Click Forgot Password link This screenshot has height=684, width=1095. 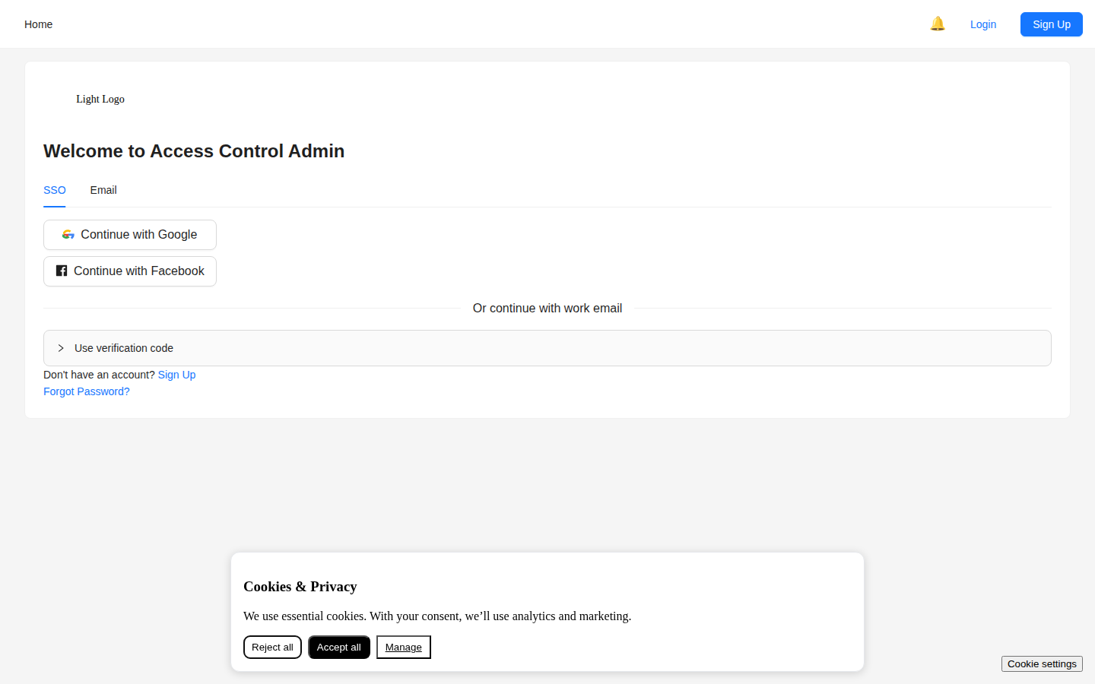pyautogui.click(x=86, y=391)
